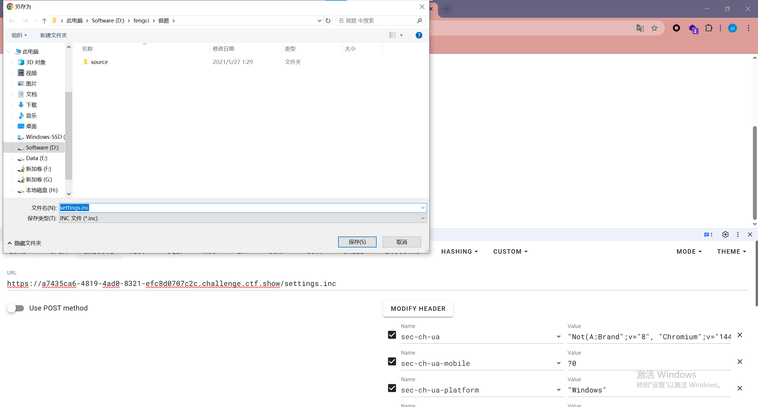The width and height of the screenshot is (758, 407).
Task: Open the save dialog help icon
Action: (x=419, y=35)
